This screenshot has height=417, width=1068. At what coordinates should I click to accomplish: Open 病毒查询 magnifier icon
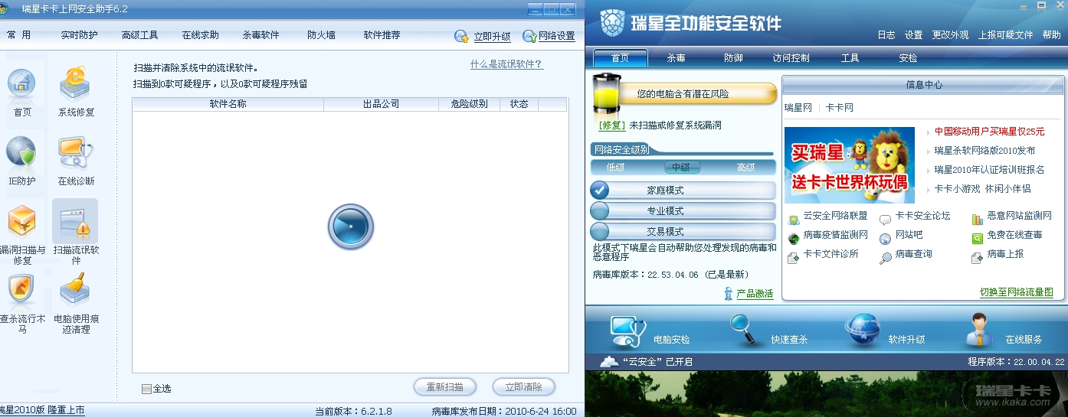click(x=886, y=258)
